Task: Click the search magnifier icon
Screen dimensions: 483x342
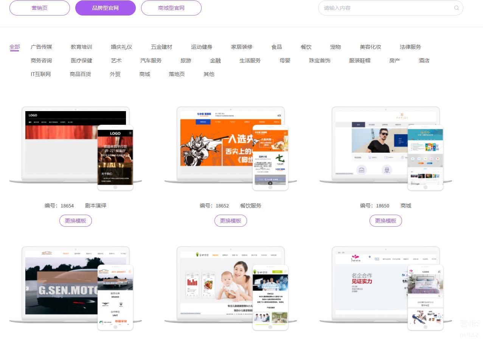Action: tap(457, 8)
